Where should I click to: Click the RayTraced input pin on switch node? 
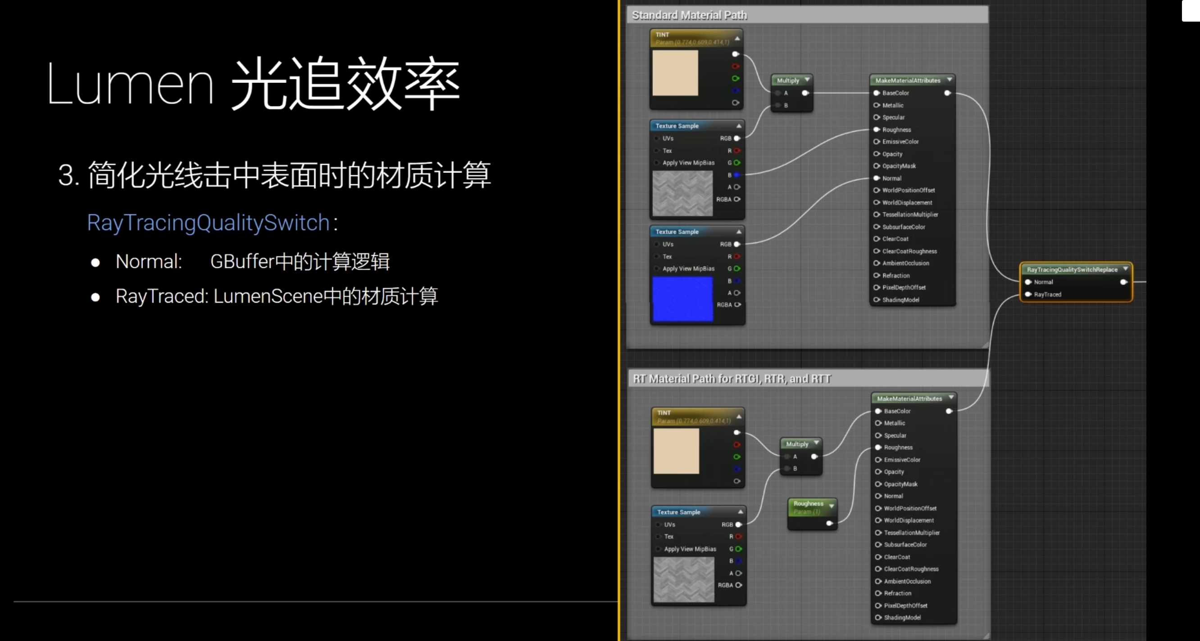click(x=1028, y=295)
